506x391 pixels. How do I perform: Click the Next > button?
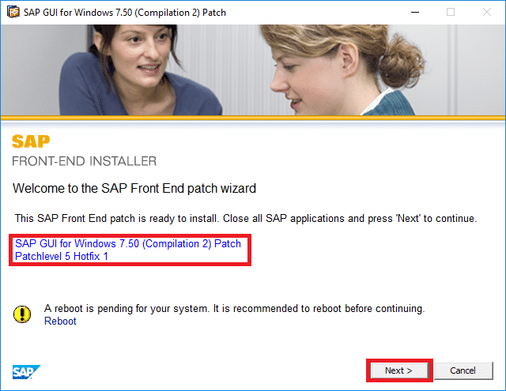(398, 370)
